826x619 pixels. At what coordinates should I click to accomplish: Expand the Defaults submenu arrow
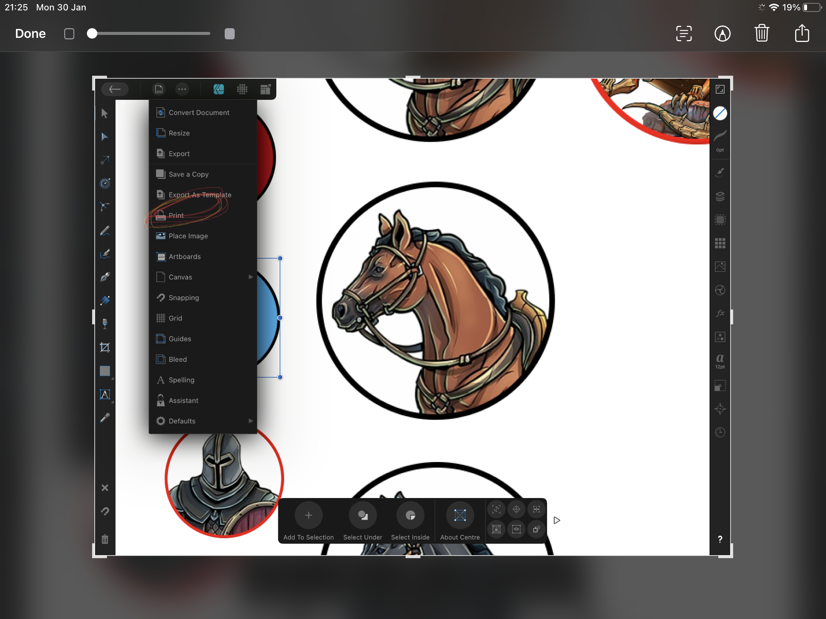pos(251,421)
